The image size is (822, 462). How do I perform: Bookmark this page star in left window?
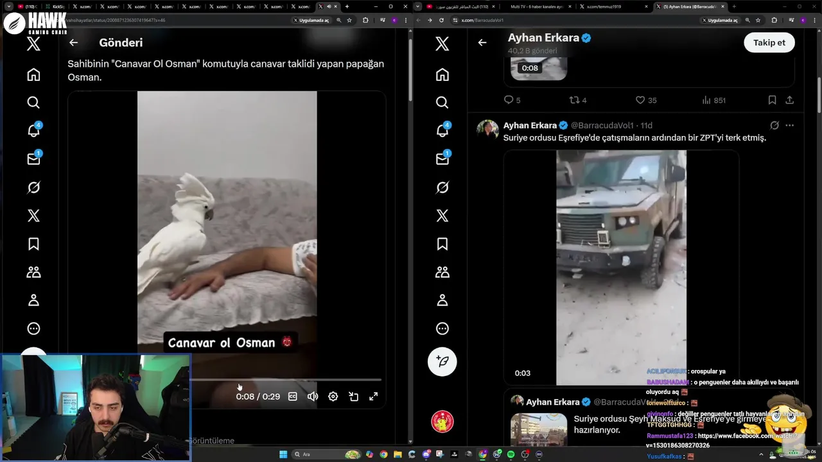click(x=349, y=20)
